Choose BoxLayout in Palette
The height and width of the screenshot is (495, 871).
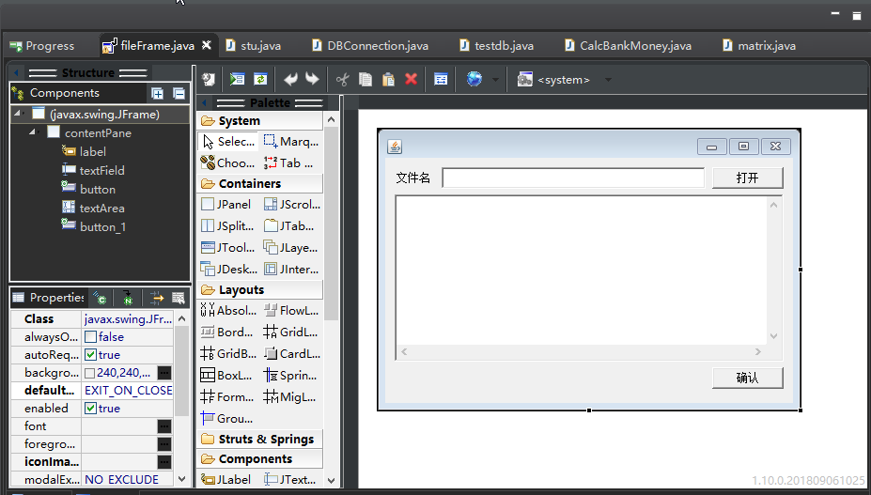(226, 376)
